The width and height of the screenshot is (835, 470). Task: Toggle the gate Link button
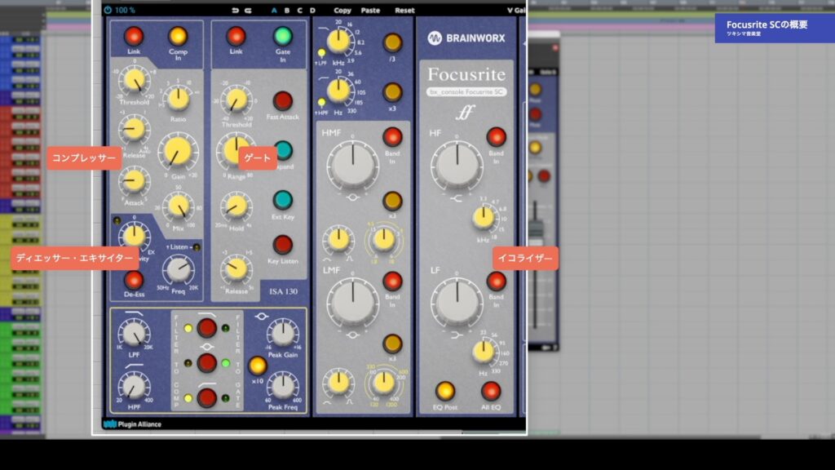(236, 36)
